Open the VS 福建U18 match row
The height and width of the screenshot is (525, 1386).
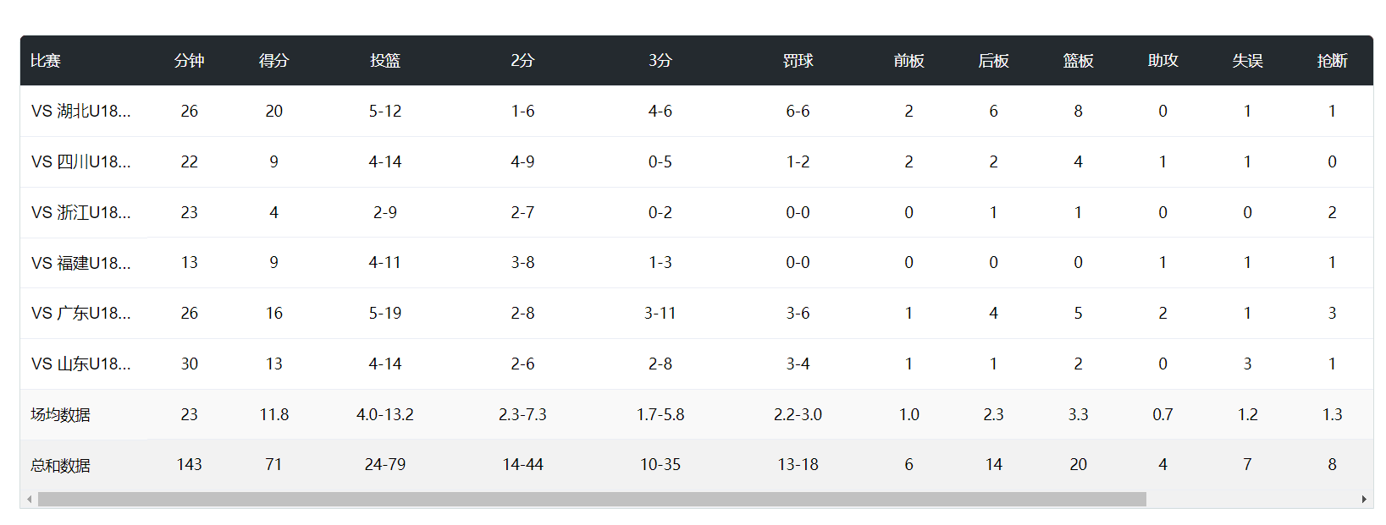[x=81, y=263]
